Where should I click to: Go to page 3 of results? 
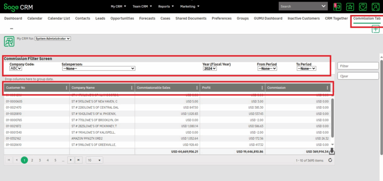[40, 160]
